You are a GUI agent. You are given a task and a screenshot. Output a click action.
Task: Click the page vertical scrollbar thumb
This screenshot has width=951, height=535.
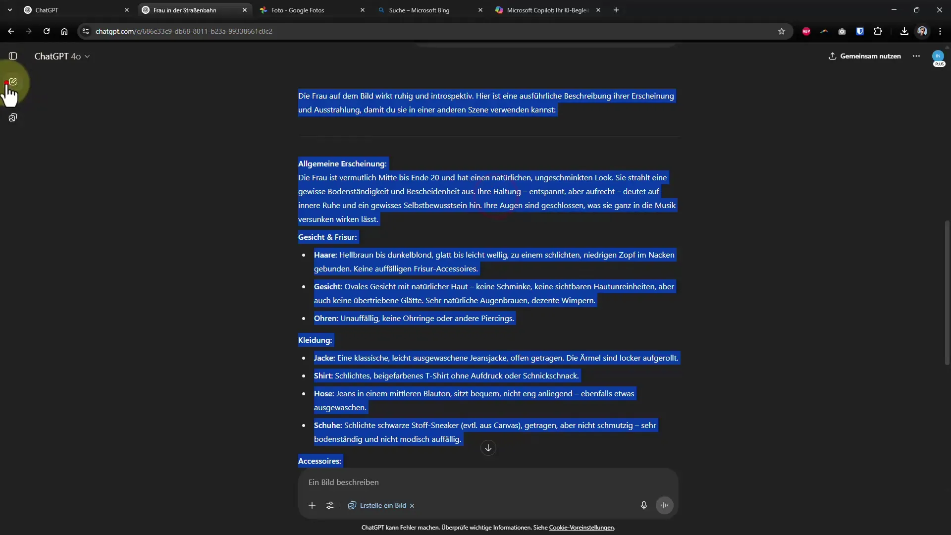(x=947, y=292)
